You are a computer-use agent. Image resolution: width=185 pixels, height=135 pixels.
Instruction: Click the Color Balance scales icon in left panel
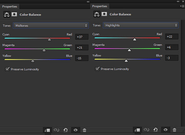tap(7, 14)
